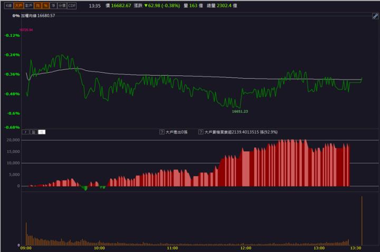This screenshot has width=380, height=252.
Task: Open help ? icon next to 大戶累積買賣超
Action: click(201, 132)
